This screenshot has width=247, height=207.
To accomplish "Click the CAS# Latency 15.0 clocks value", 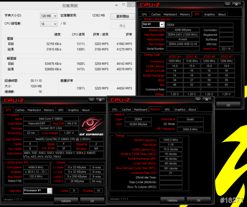I will click(170, 149).
